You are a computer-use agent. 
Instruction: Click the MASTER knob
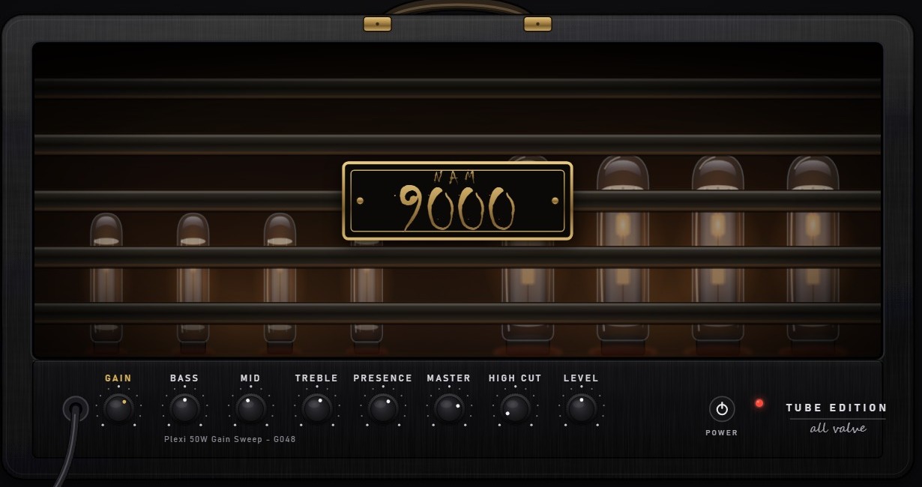tap(449, 408)
